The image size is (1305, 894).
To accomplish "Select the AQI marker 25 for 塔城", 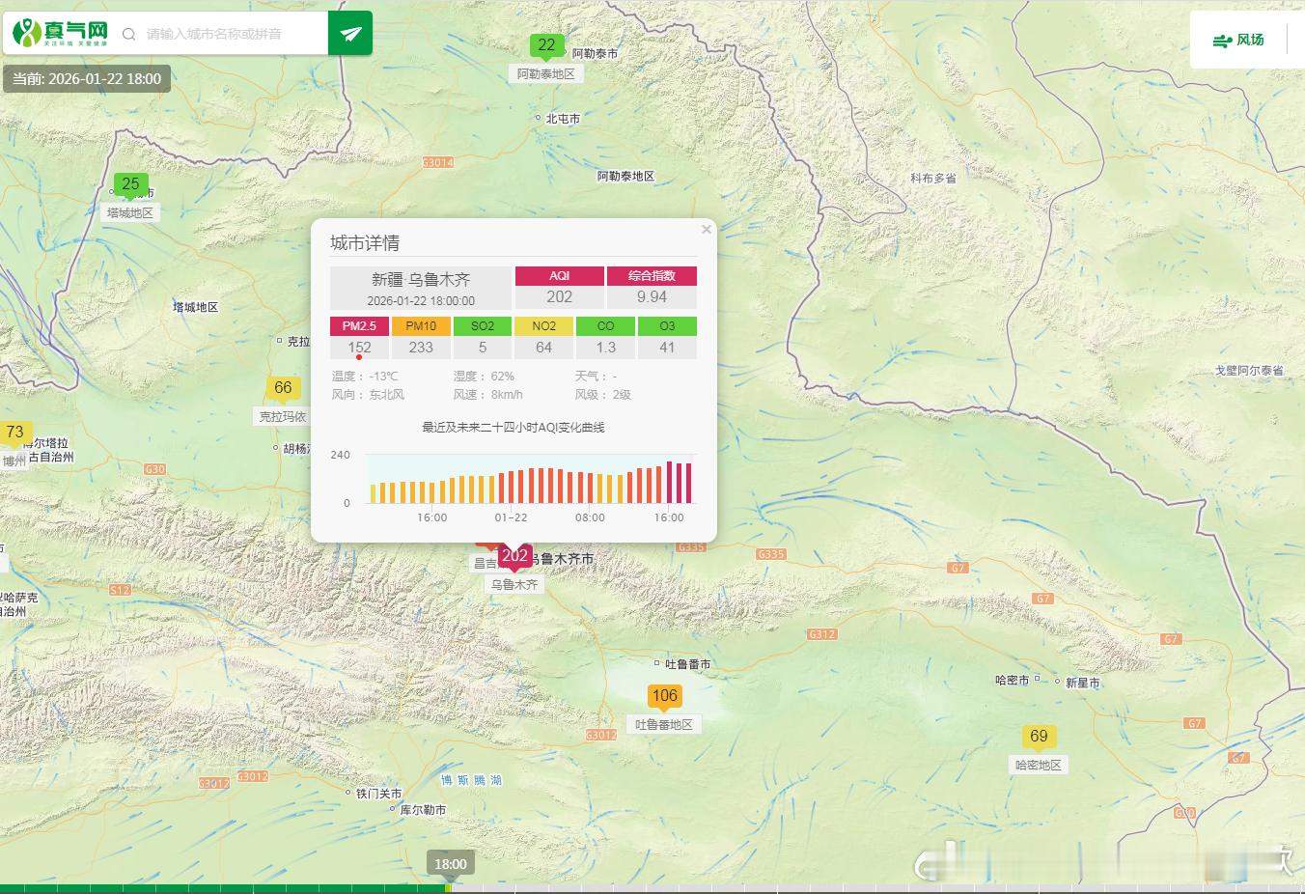I will 130,184.
